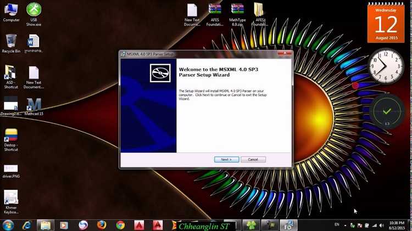Show hidden system tray icons
The height and width of the screenshot is (231, 412).
coord(345,226)
